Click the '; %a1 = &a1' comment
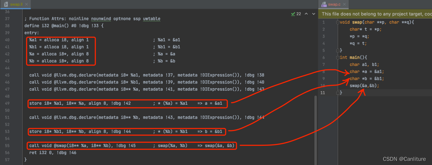 [x=167, y=40]
